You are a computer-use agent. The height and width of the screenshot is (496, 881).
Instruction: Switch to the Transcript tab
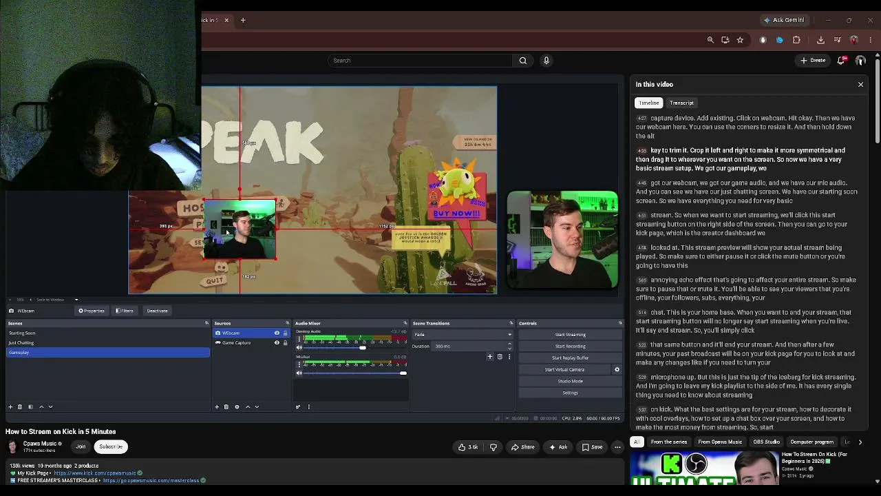click(x=681, y=103)
